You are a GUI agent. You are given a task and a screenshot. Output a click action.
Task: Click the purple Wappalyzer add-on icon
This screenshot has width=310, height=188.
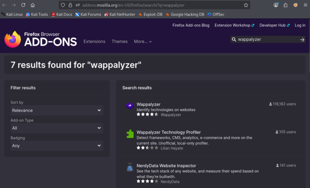pyautogui.click(x=130, y=106)
